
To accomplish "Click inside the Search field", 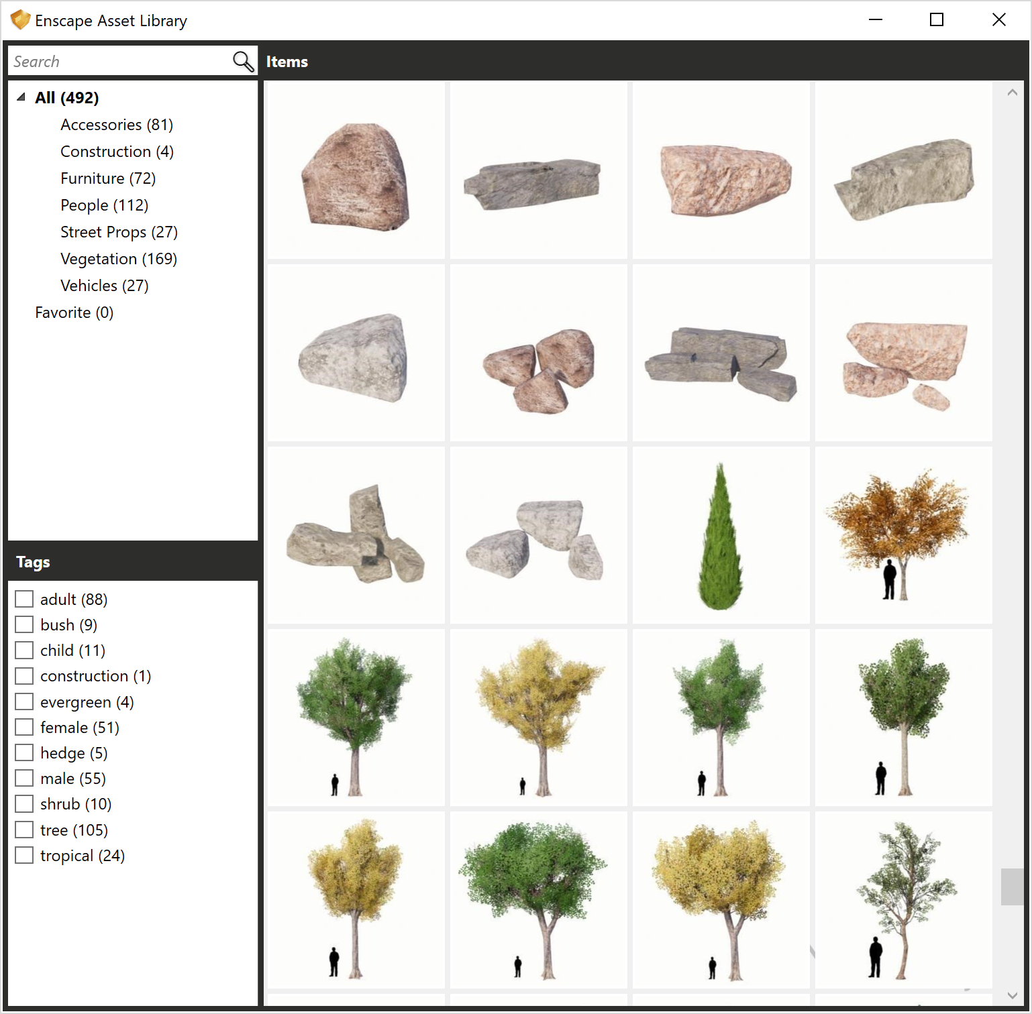I will (x=101, y=60).
